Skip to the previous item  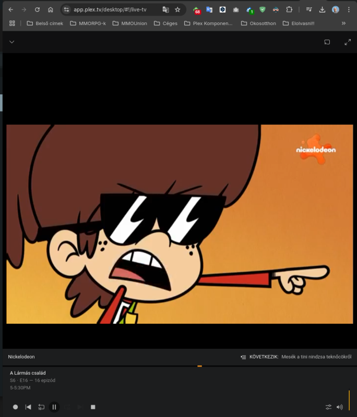click(28, 407)
